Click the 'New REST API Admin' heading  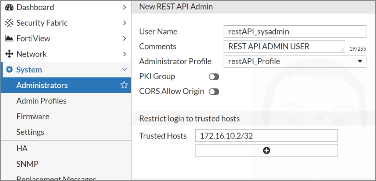[176, 7]
